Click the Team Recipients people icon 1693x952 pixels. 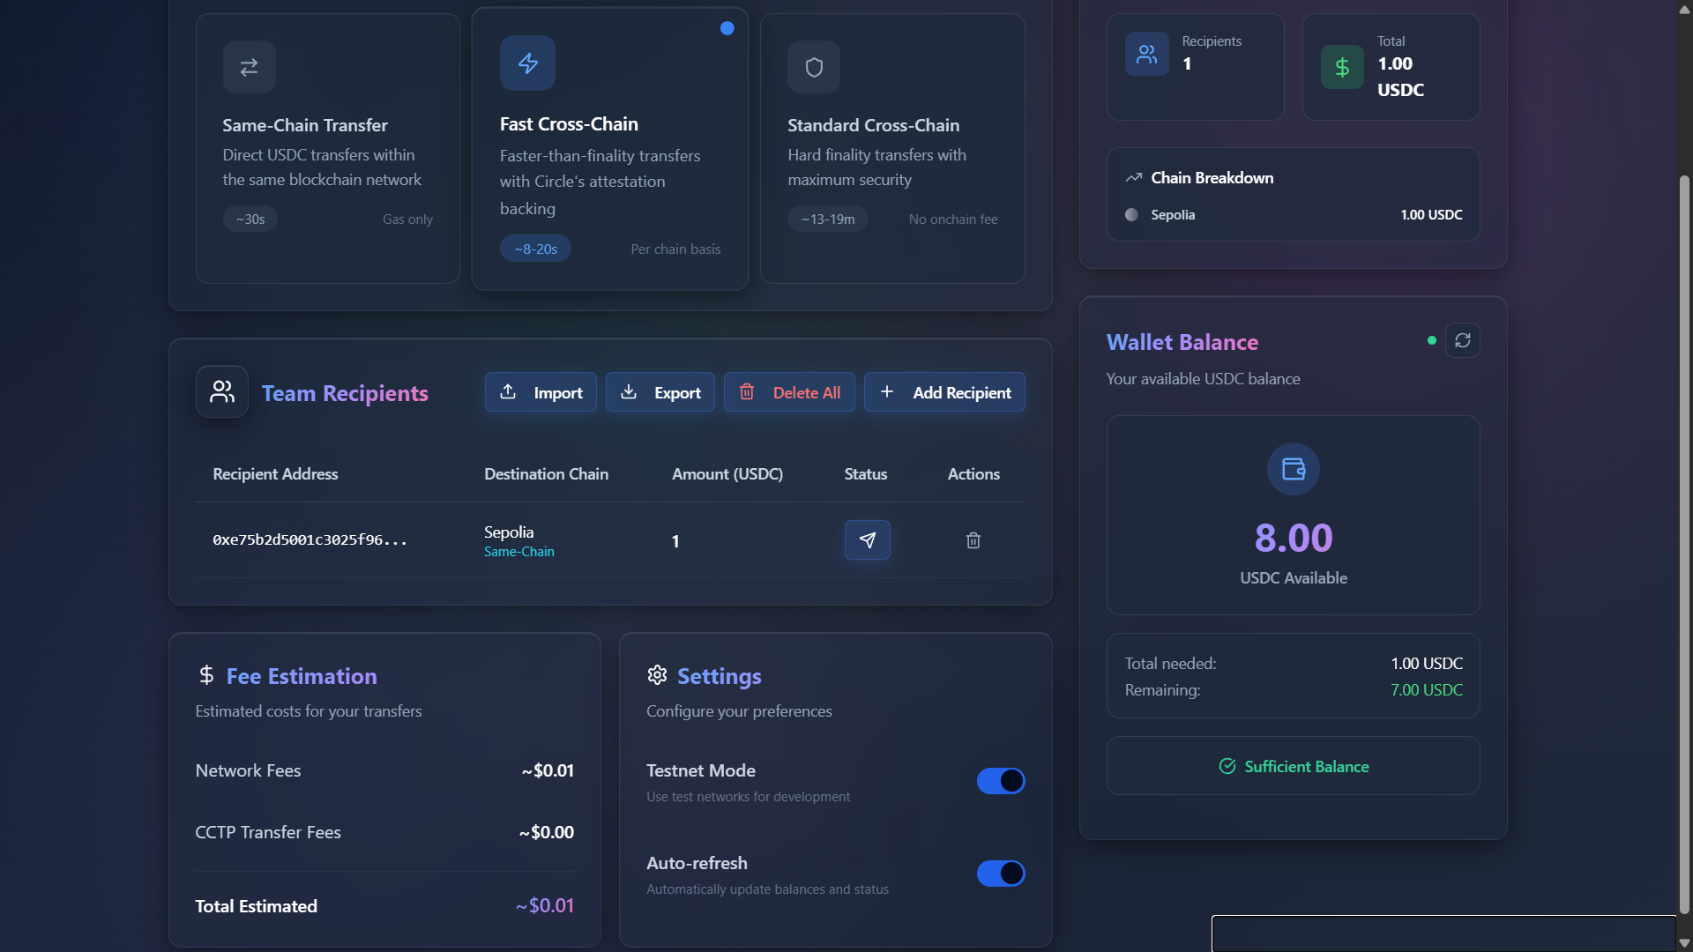[222, 392]
